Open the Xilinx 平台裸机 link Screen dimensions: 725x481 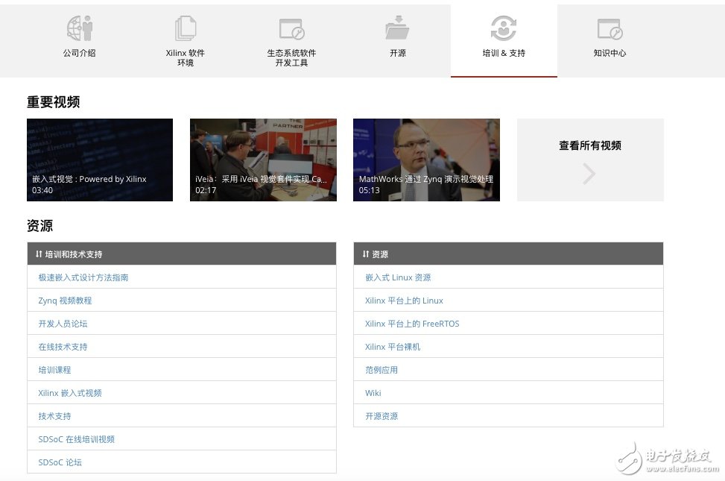(x=393, y=347)
